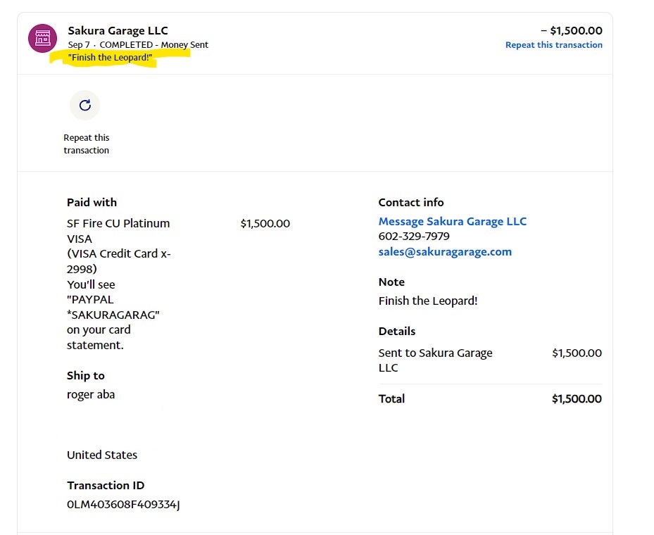654x535 pixels.
Task: Click the Sakura Garage store avatar icon
Action: coord(42,38)
